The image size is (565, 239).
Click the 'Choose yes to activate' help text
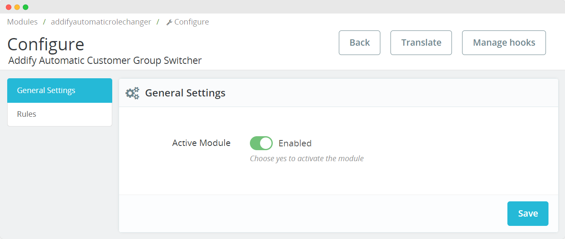(307, 159)
